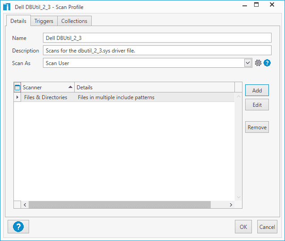Confirm with the OK button
The image size is (285, 241).
click(243, 227)
